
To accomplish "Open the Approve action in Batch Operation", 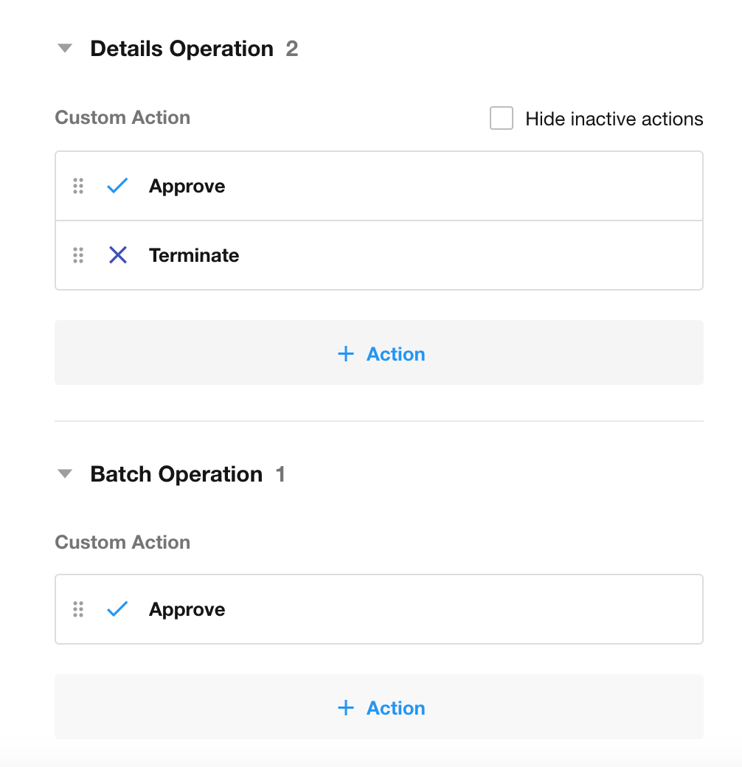I will click(x=187, y=609).
